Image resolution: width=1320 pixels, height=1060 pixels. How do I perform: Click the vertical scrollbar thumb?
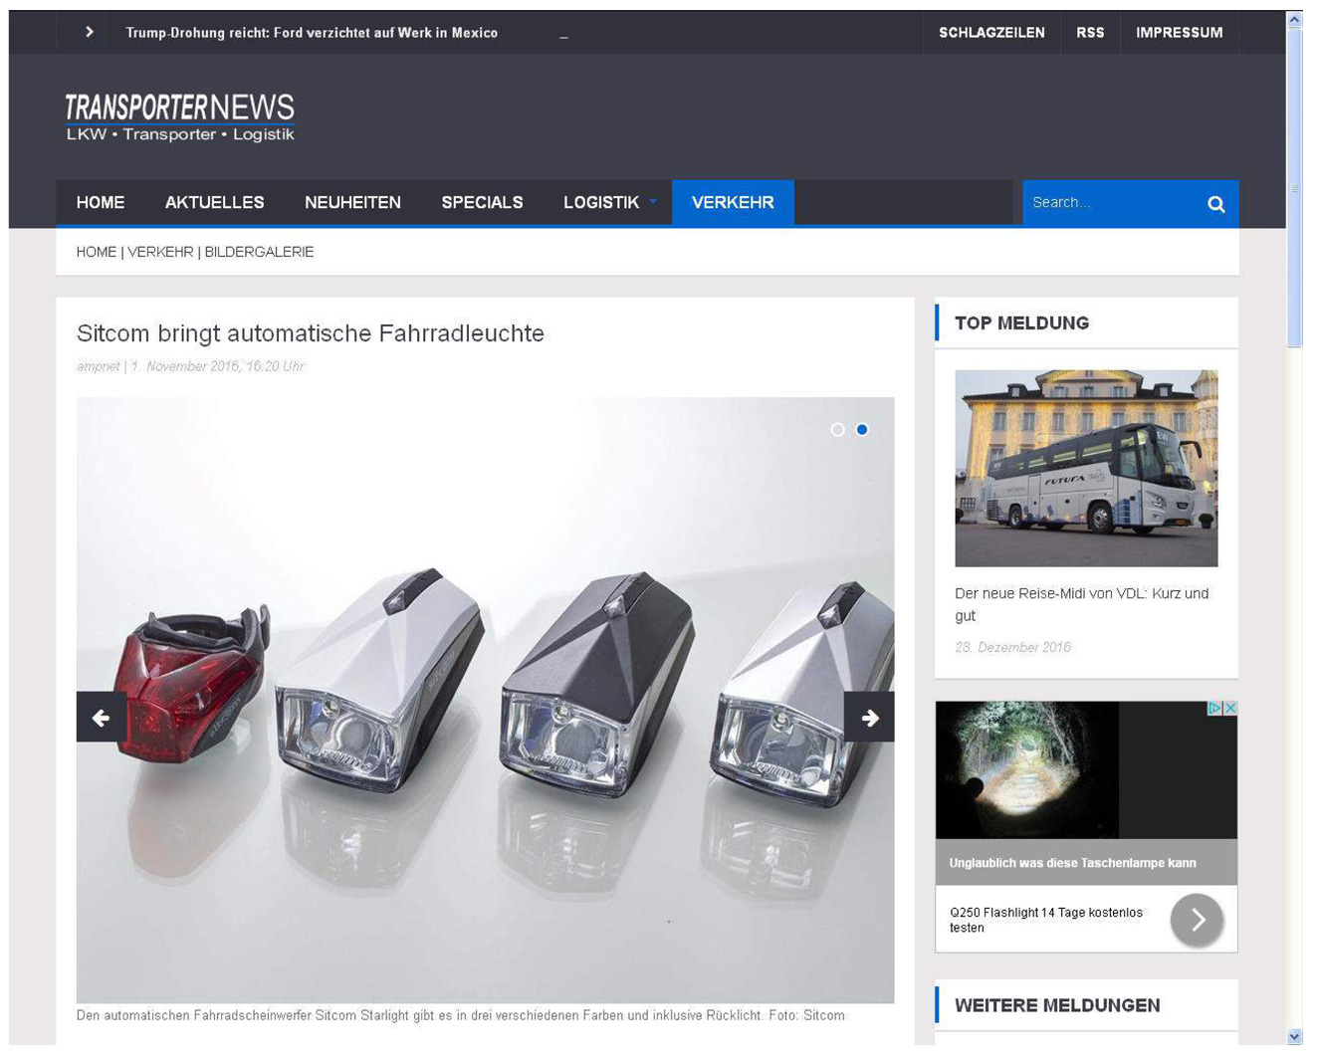tap(1294, 188)
